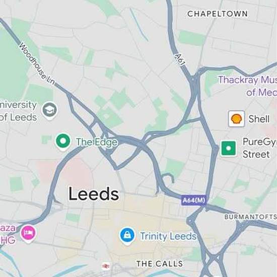Click the PureGym Street text label
This screenshot has width=277, height=277.
coord(259,148)
